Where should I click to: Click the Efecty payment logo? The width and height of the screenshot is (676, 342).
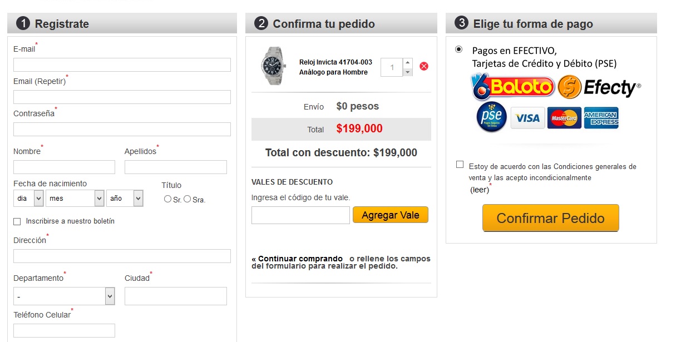point(599,87)
